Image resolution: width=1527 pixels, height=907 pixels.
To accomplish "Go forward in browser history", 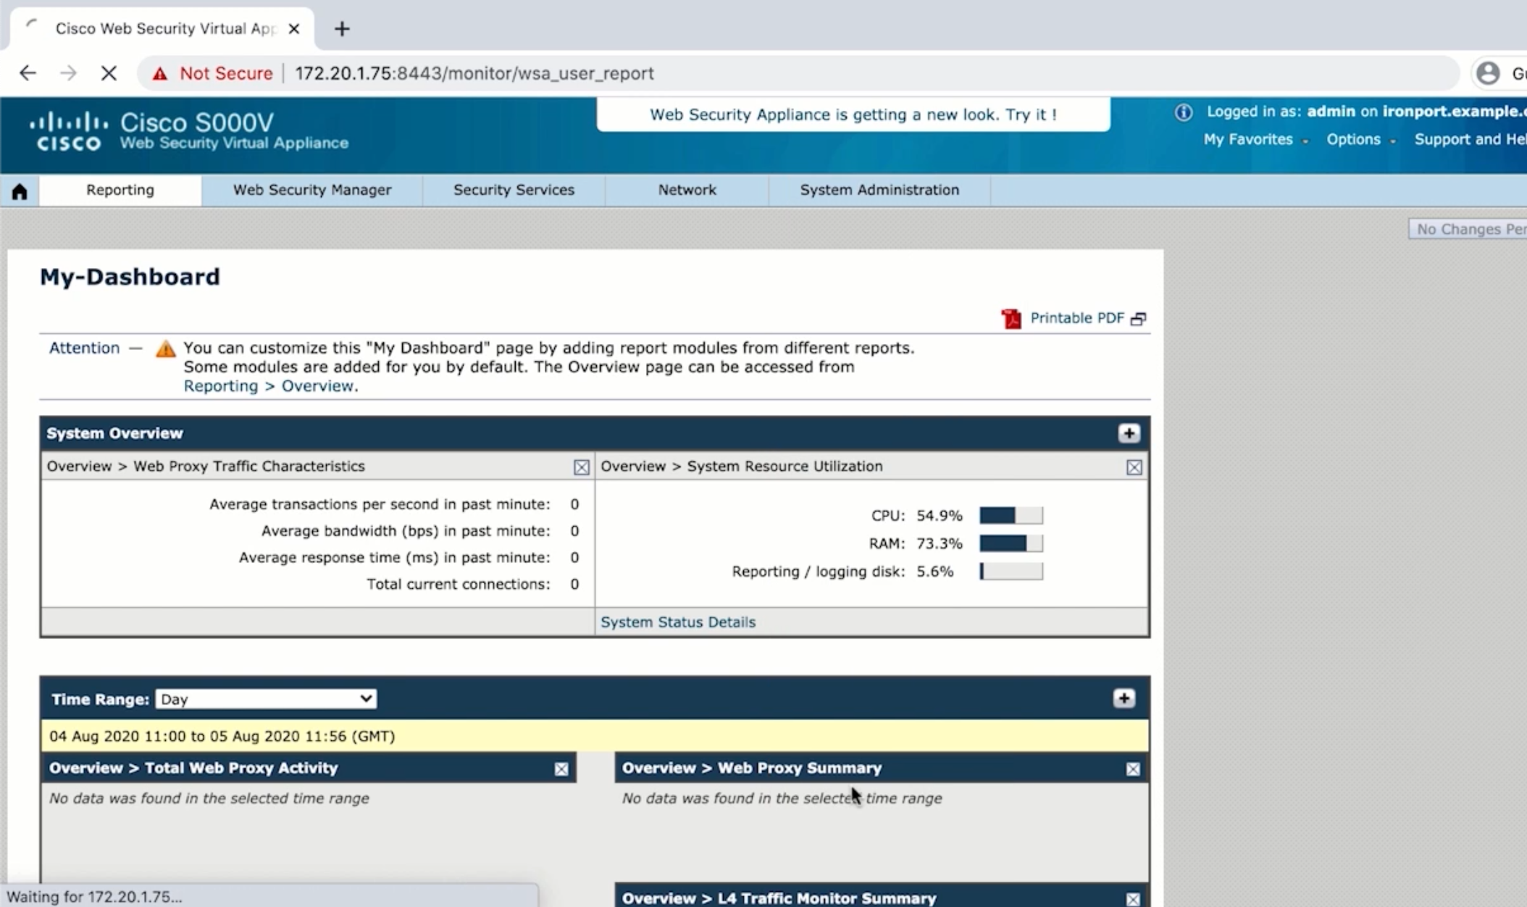I will (x=68, y=73).
